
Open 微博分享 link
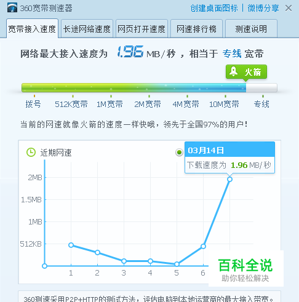click(263, 8)
